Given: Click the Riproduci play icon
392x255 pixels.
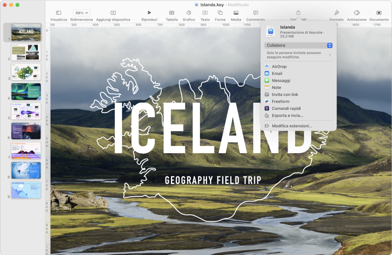Looking at the screenshot, I should pos(149,13).
